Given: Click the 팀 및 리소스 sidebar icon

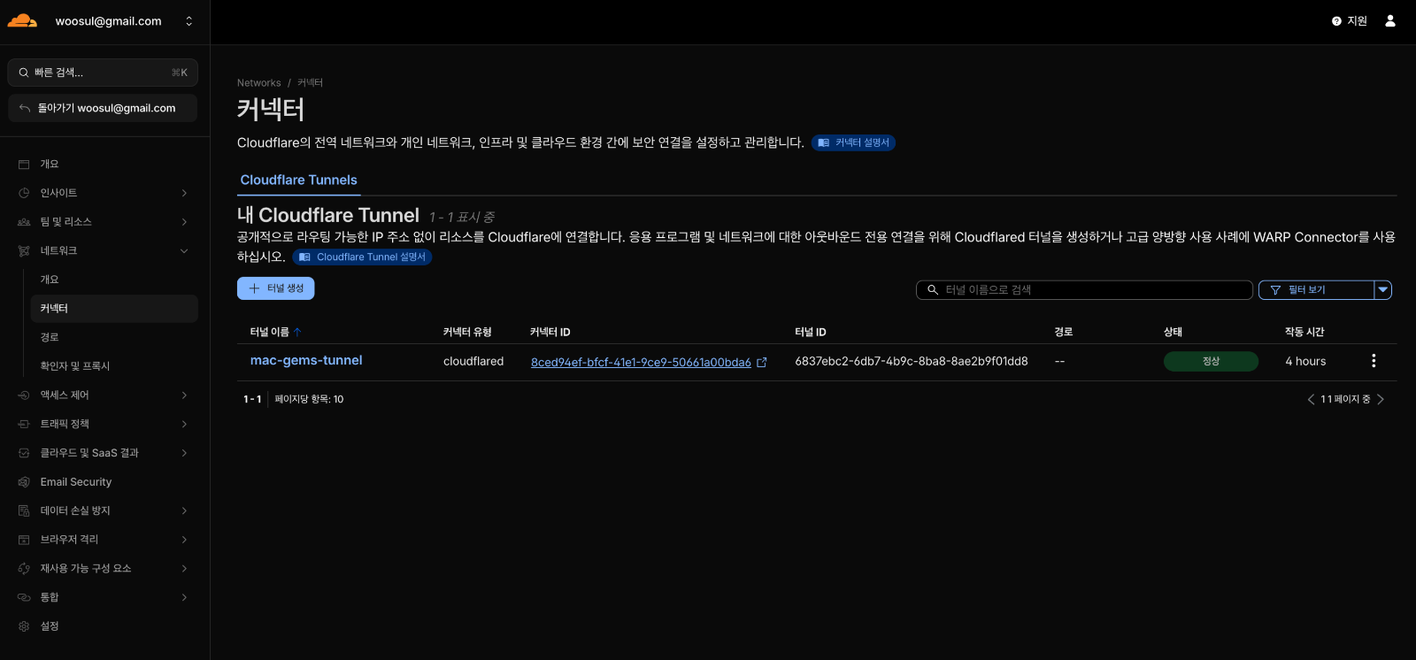Looking at the screenshot, I should 24,222.
